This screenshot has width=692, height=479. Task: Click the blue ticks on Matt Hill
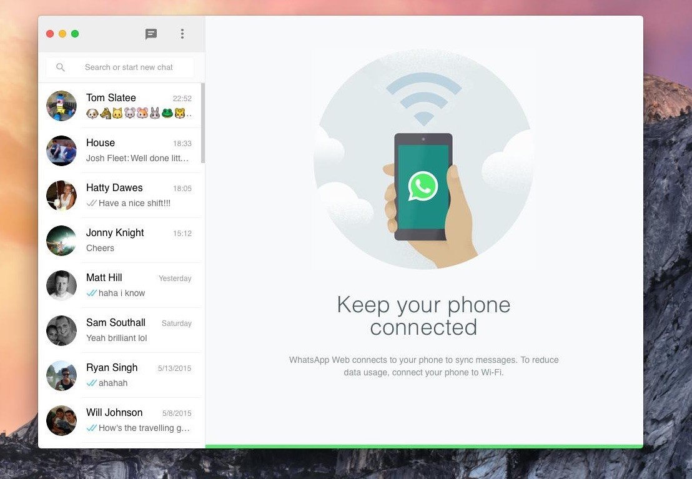(91, 293)
